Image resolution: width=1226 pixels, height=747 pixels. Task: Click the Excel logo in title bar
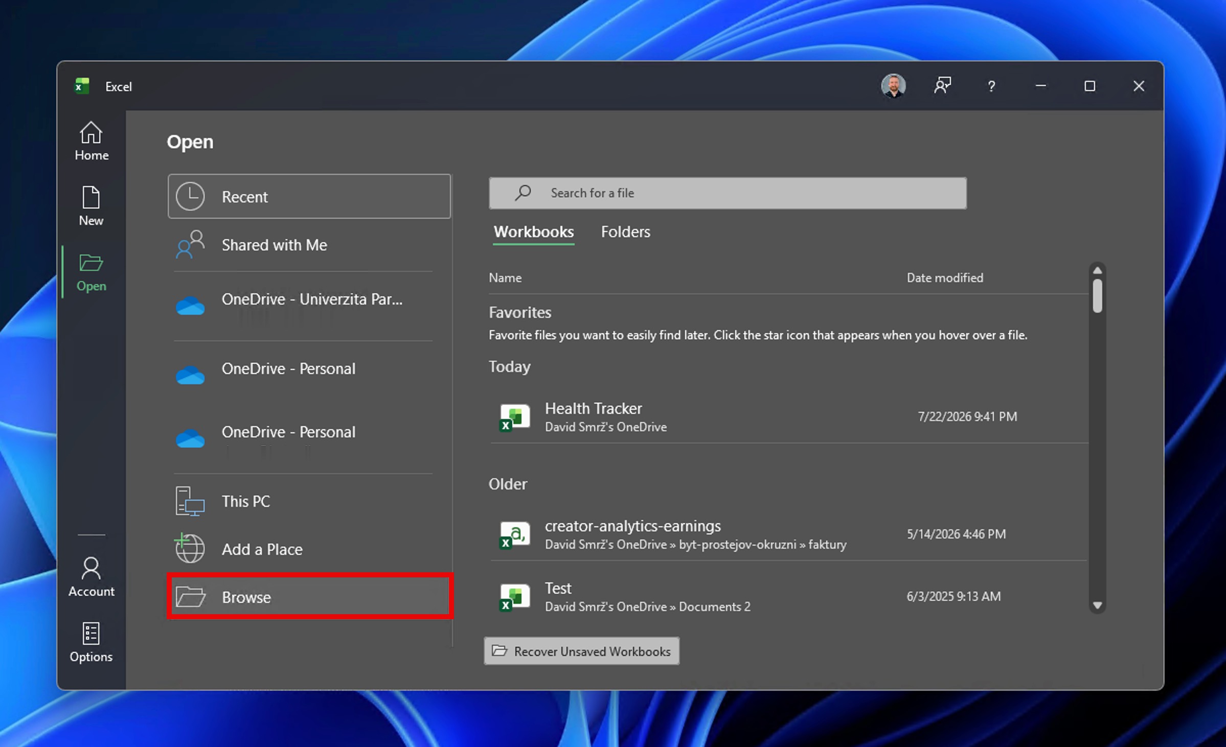82,86
